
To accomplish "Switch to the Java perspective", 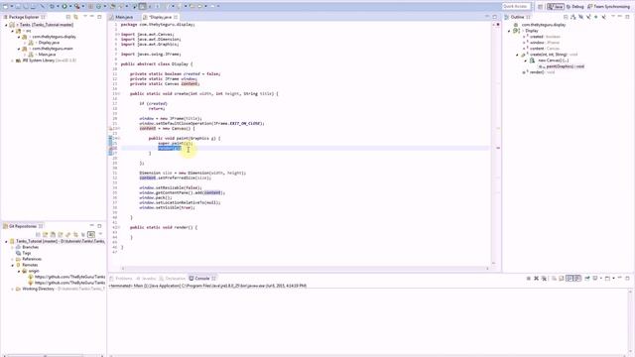I will click(556, 7).
